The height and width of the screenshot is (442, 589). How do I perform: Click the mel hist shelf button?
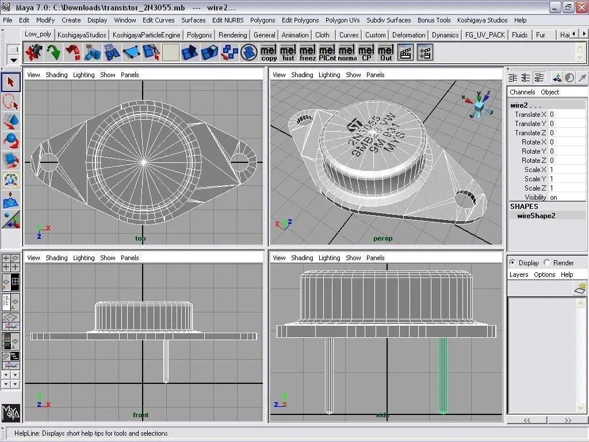[x=288, y=52]
